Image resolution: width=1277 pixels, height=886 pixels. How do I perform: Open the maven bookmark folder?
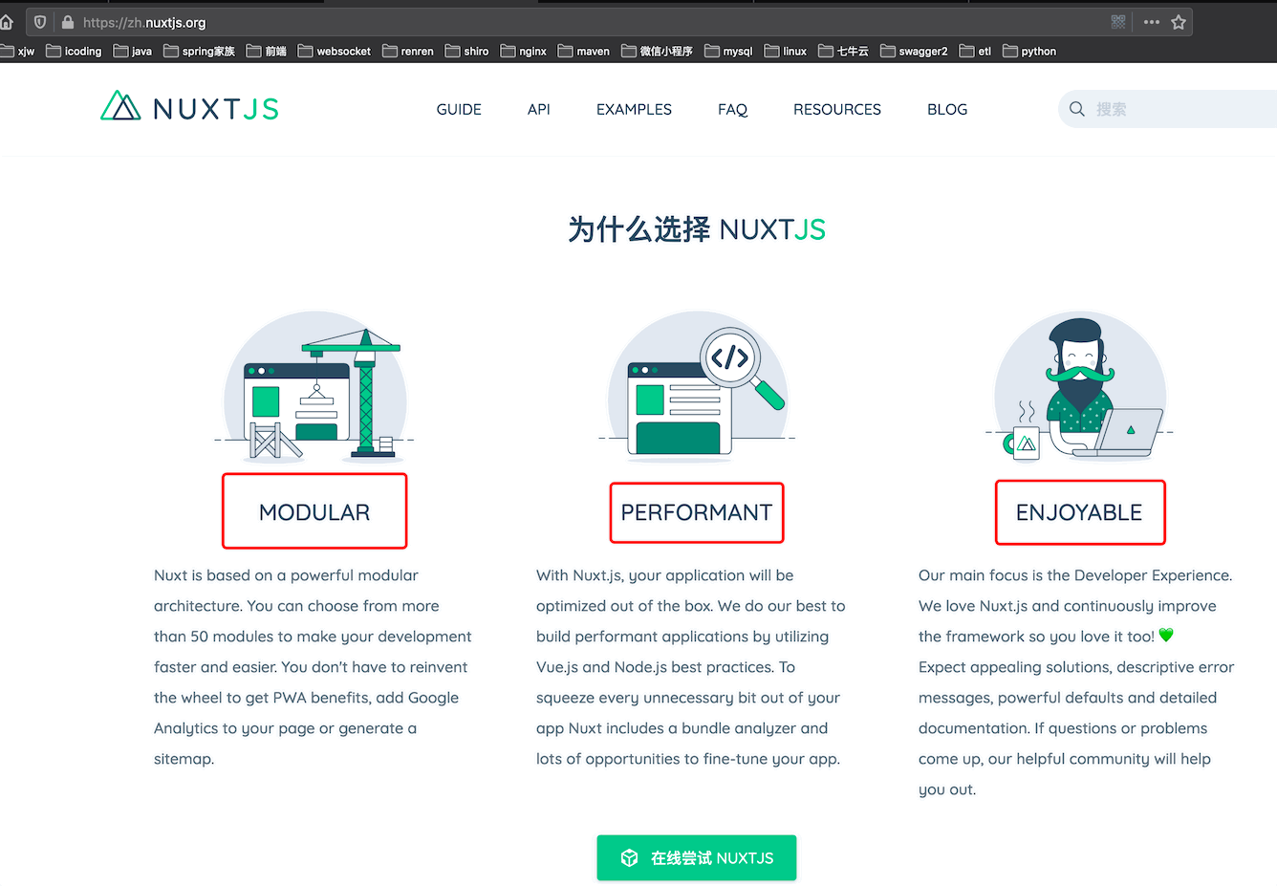[x=584, y=52]
